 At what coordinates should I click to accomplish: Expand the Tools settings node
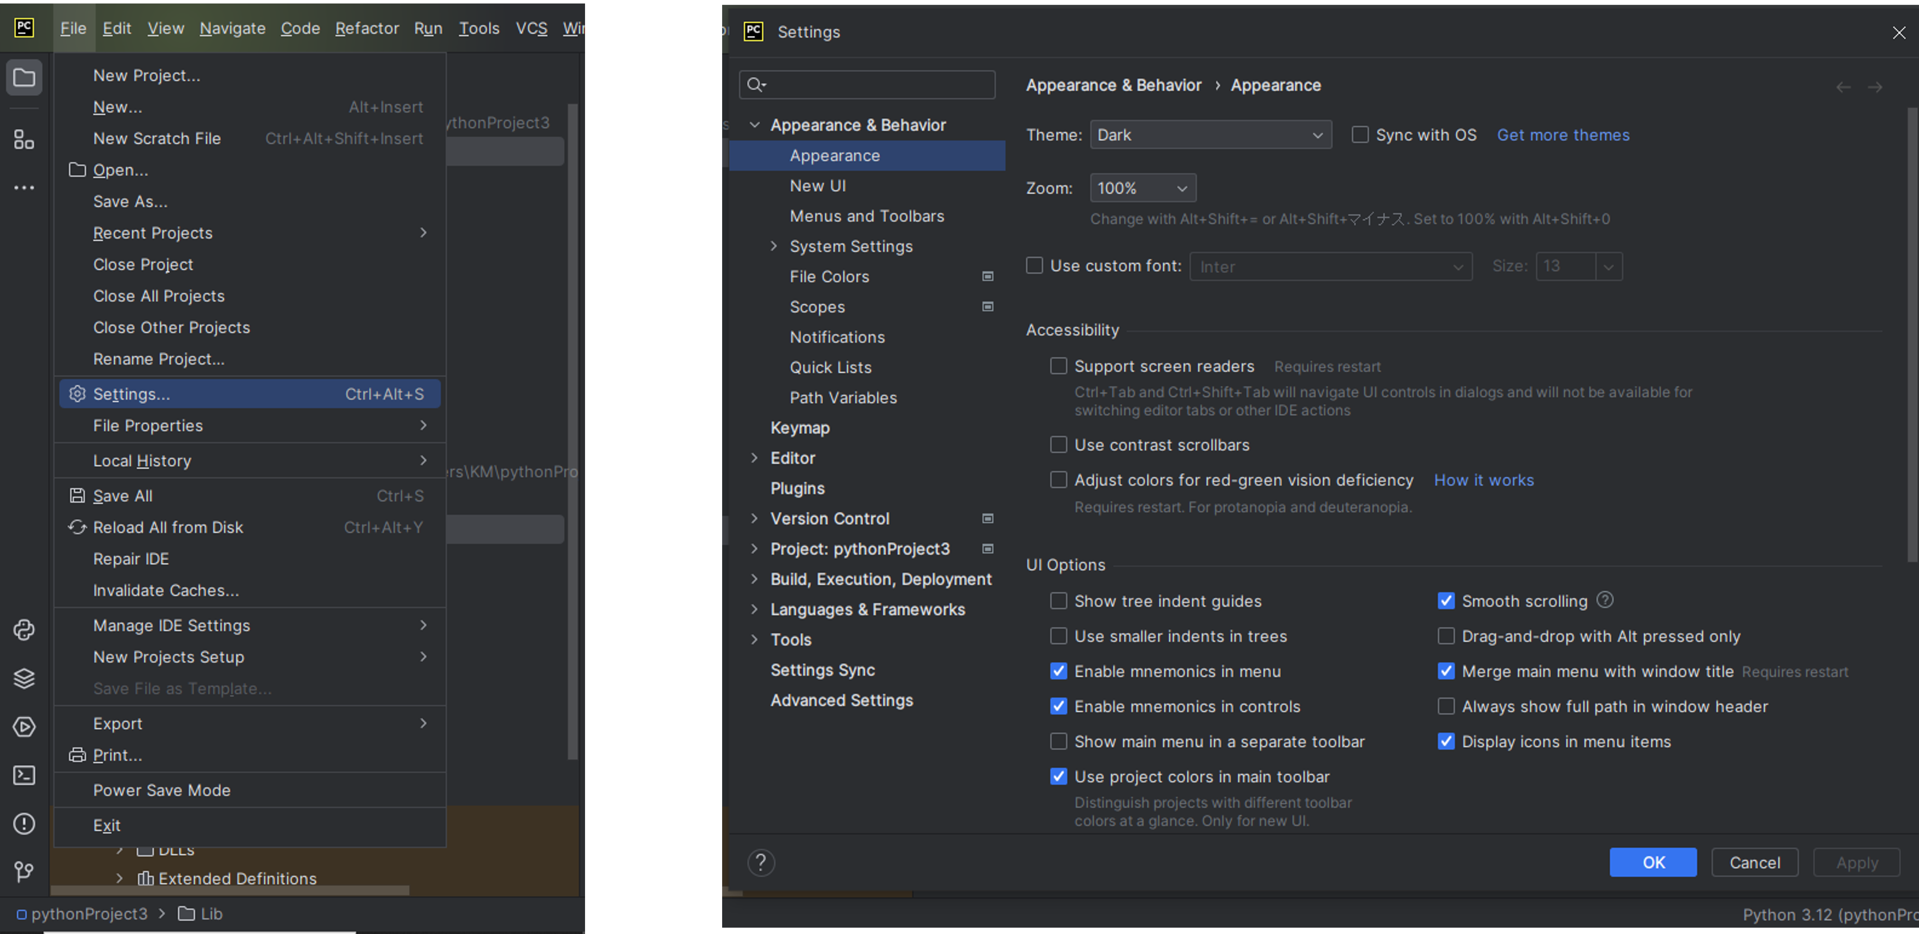(x=755, y=639)
